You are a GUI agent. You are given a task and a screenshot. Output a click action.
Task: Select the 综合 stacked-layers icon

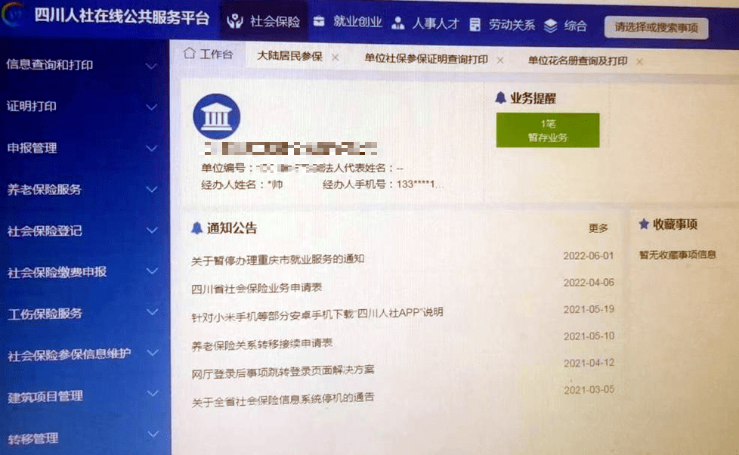550,23
